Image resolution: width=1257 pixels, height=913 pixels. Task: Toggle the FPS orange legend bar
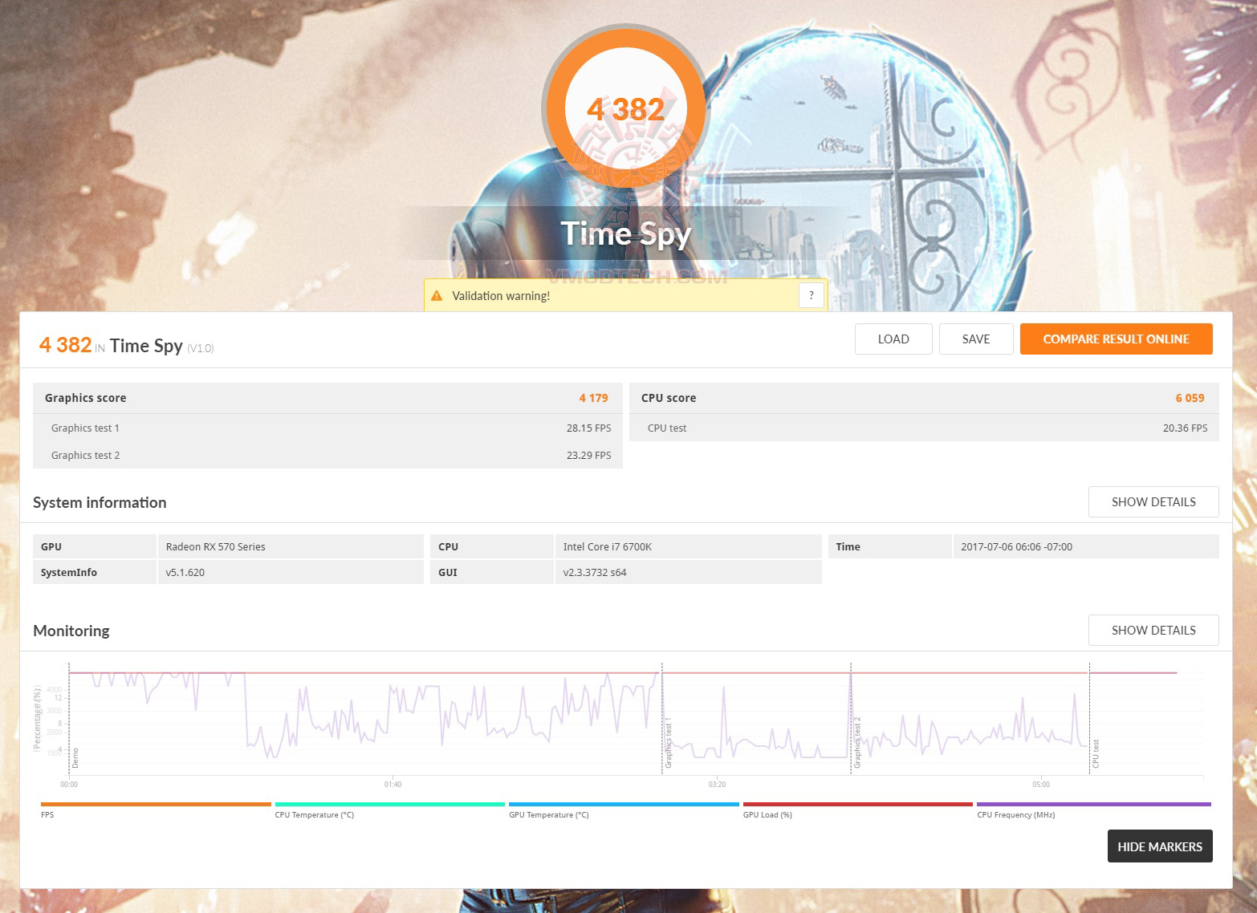pos(156,804)
